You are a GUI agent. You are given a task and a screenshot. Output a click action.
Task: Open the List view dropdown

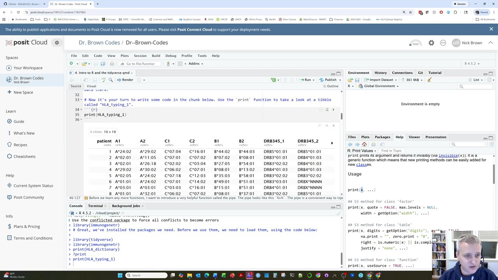(x=476, y=80)
